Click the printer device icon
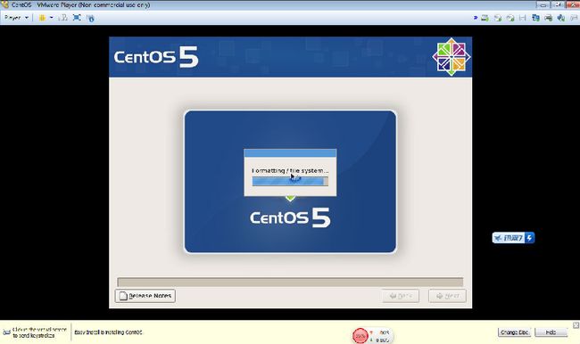 549,18
